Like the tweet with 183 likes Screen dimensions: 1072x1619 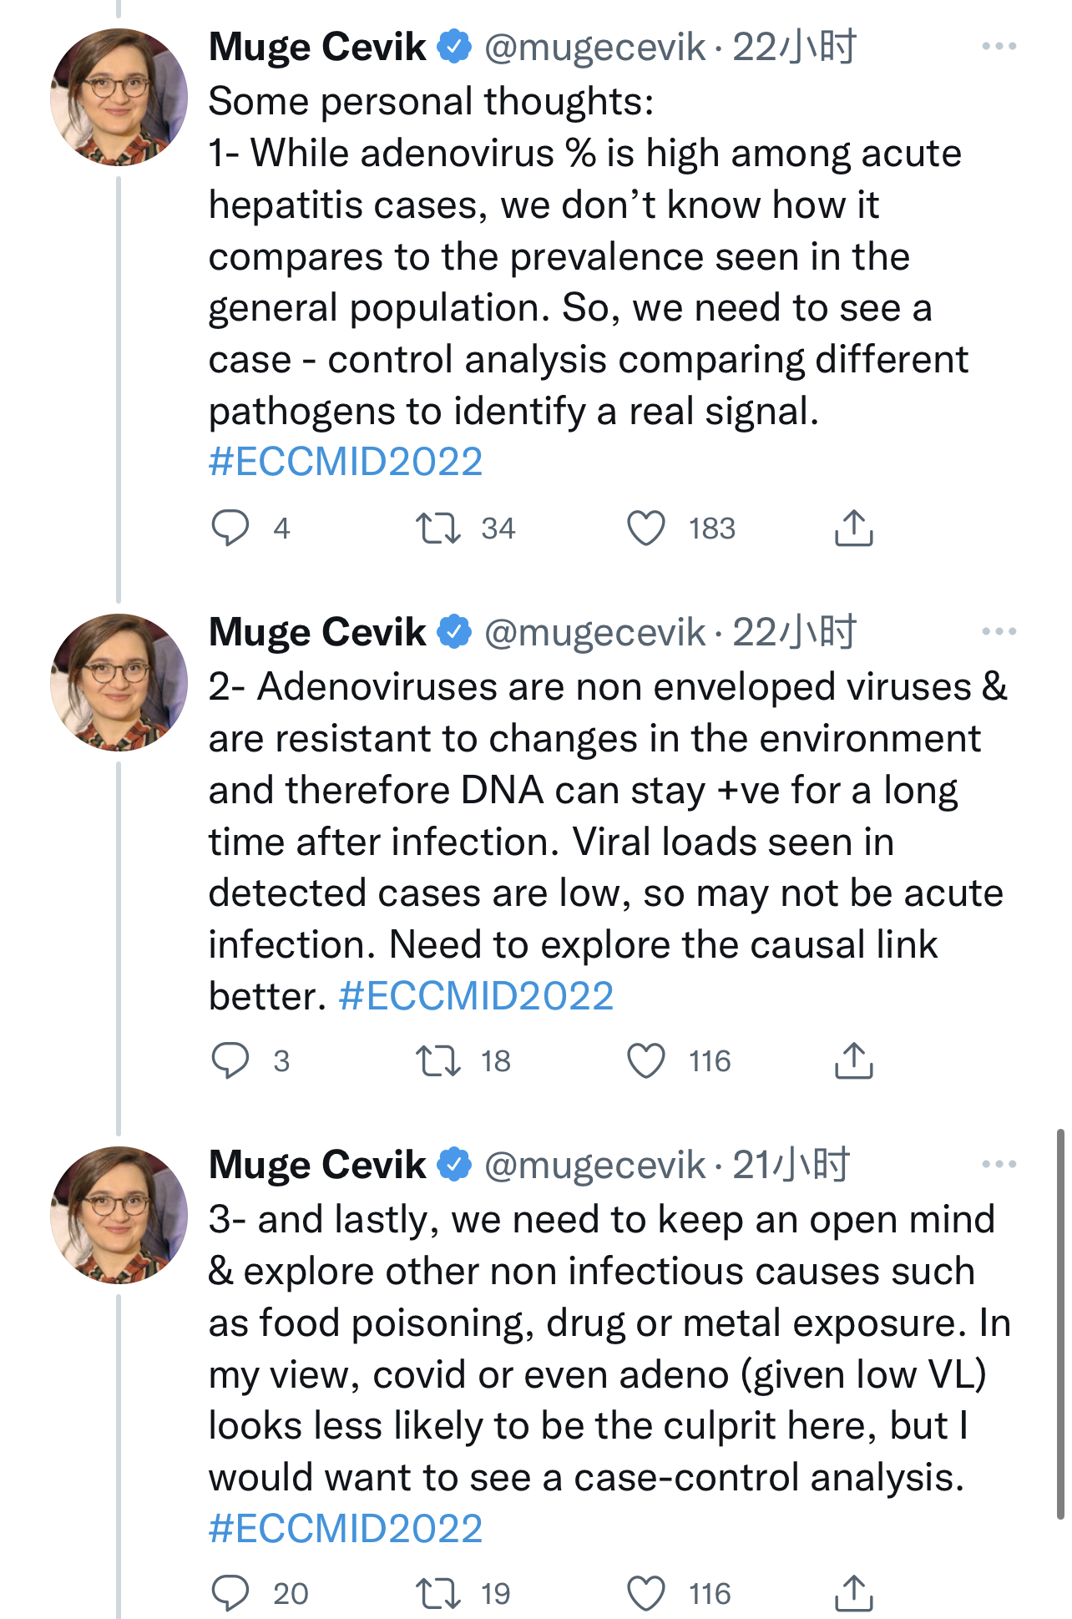coord(646,528)
